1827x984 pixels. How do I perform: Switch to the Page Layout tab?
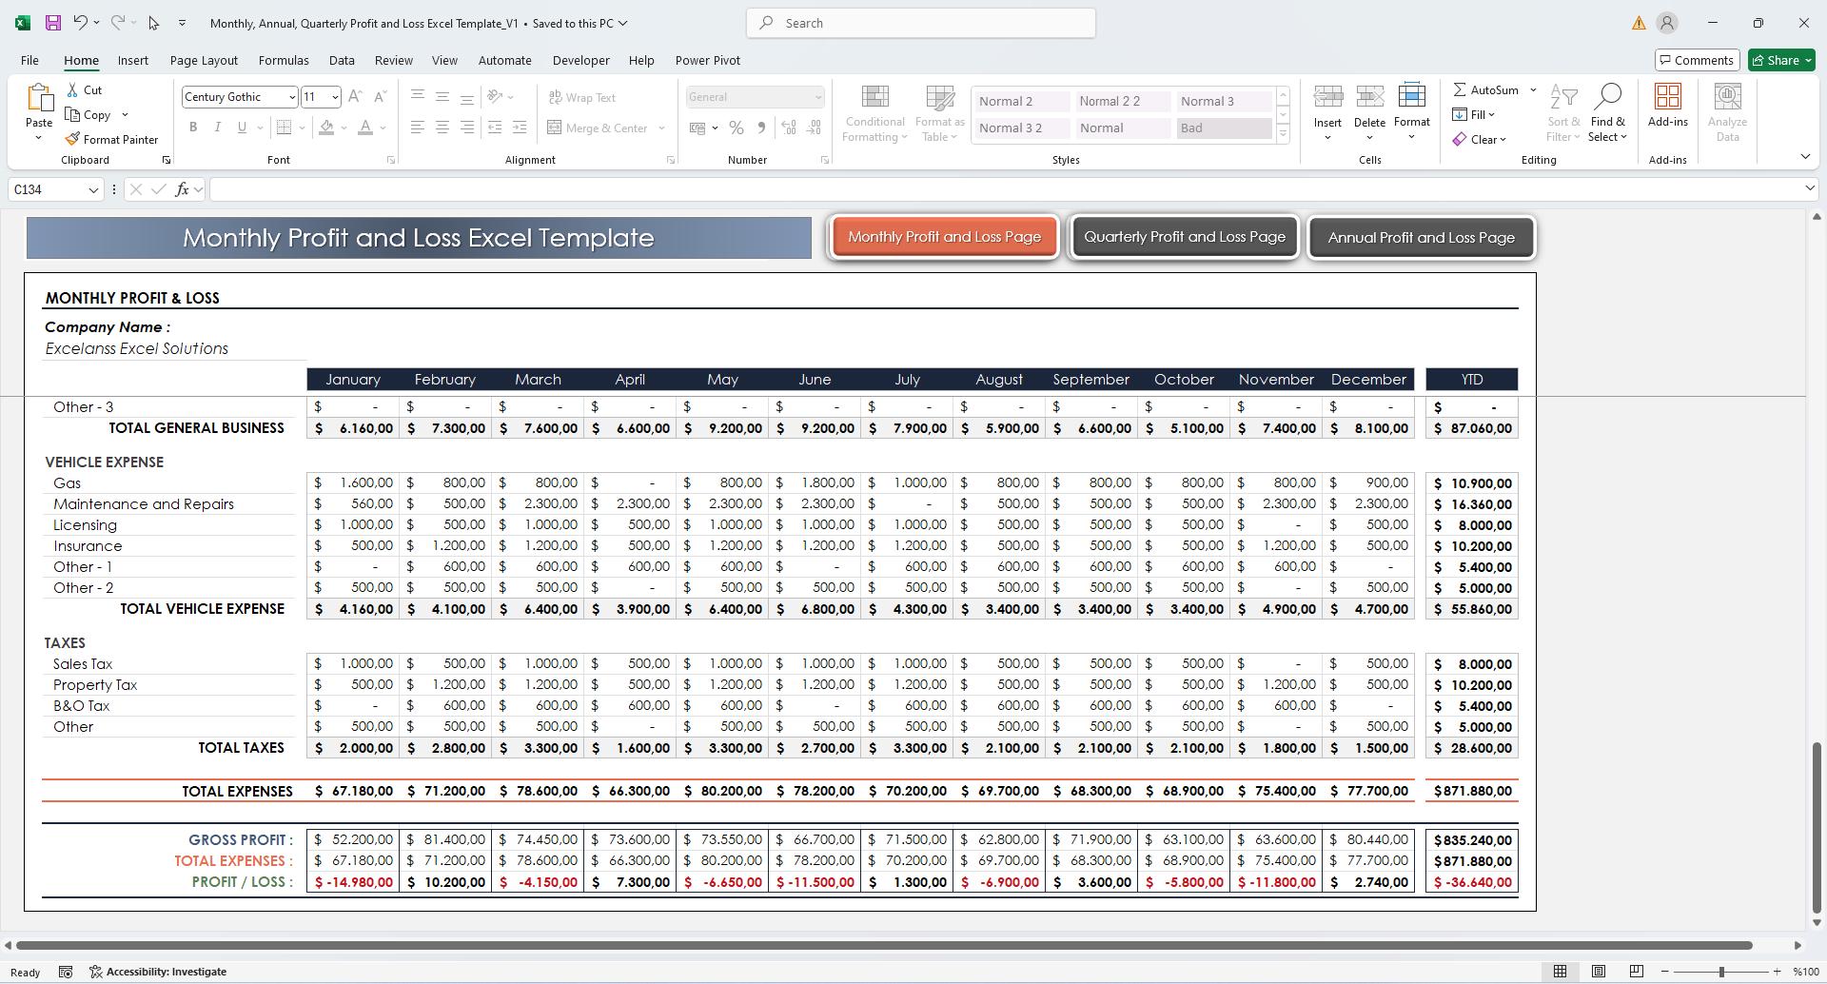pyautogui.click(x=204, y=60)
